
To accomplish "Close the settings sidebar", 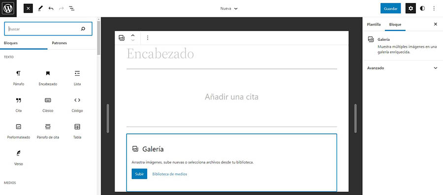I will click(x=436, y=24).
